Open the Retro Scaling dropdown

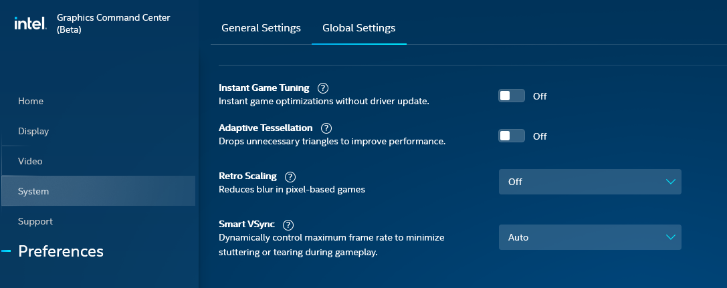click(589, 182)
